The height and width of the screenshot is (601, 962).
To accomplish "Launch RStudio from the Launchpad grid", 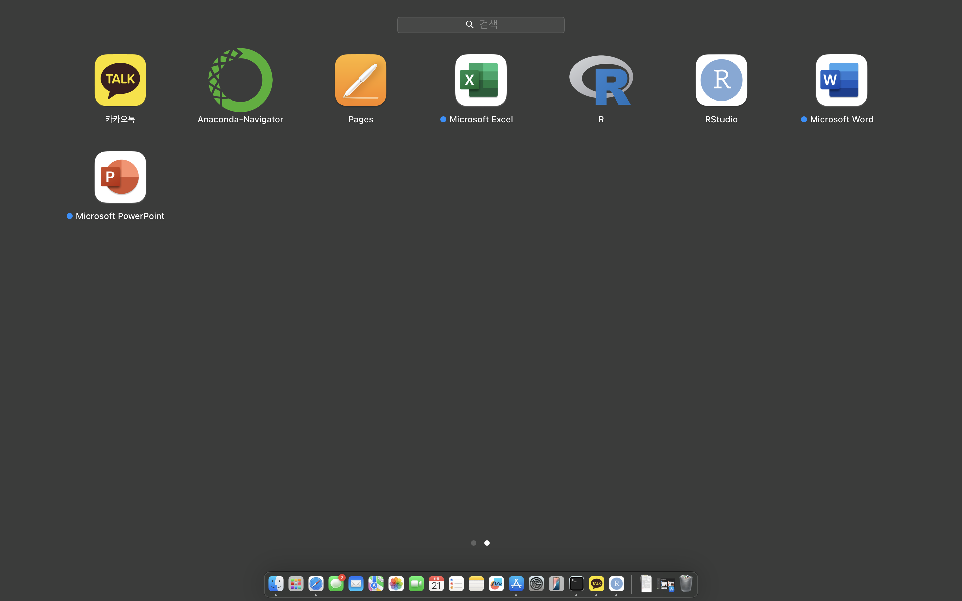I will pos(721,80).
